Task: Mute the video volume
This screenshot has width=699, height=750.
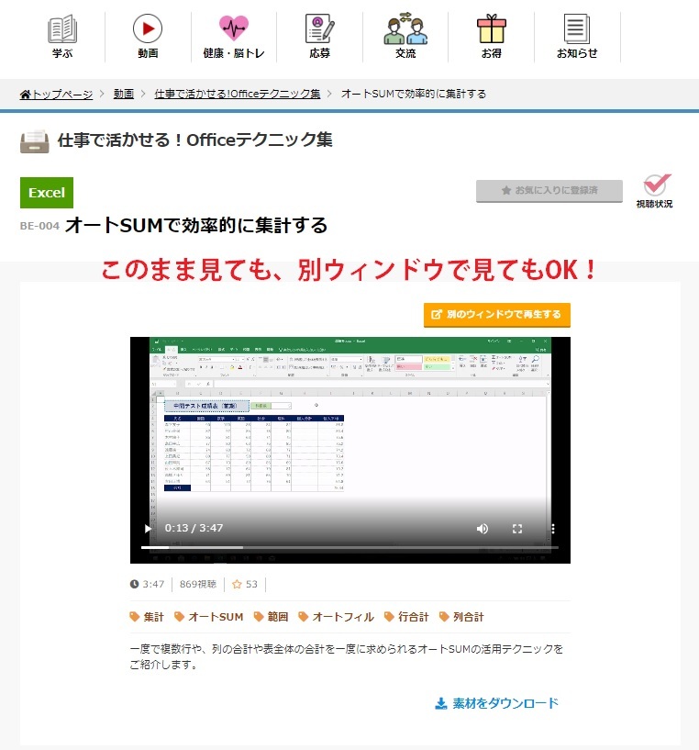Action: click(483, 528)
